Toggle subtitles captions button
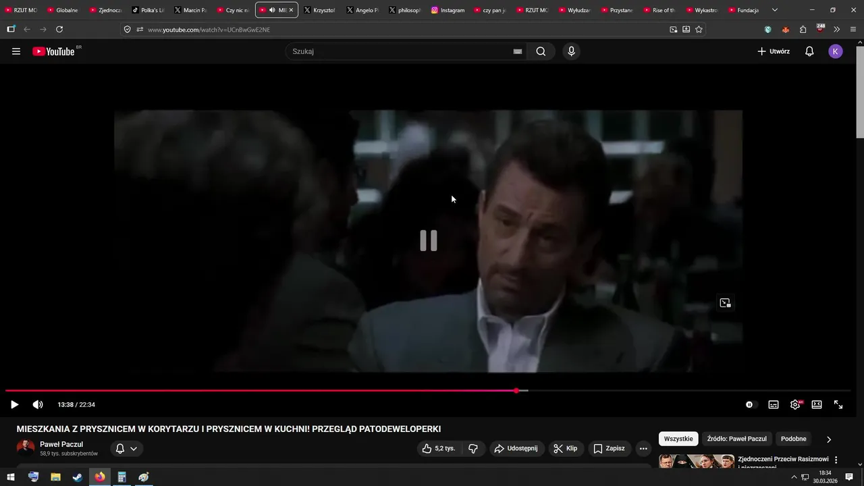864x486 pixels. tap(774, 404)
